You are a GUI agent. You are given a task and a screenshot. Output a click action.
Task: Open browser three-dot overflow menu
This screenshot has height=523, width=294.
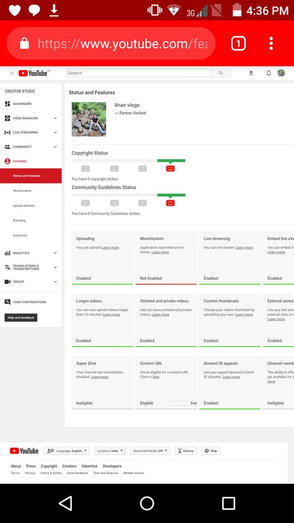[x=271, y=43]
